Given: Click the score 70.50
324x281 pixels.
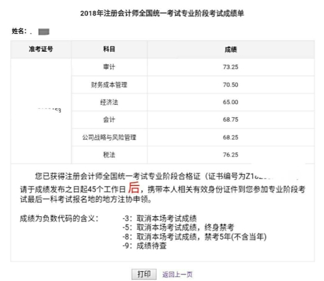Looking at the screenshot, I should [x=231, y=85].
